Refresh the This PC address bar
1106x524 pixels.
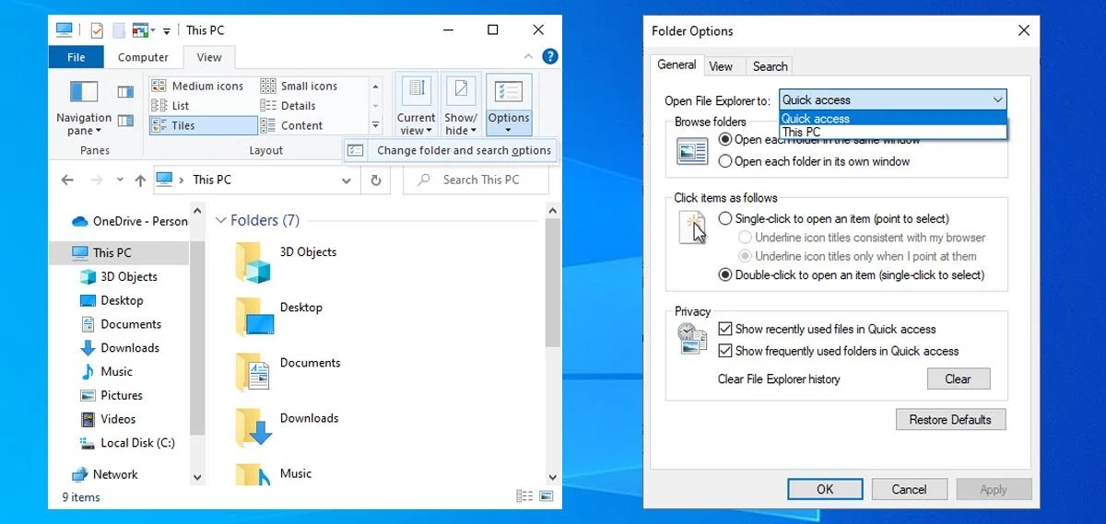375,180
